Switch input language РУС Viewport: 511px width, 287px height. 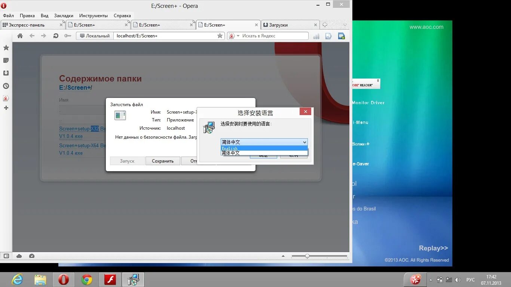471,280
